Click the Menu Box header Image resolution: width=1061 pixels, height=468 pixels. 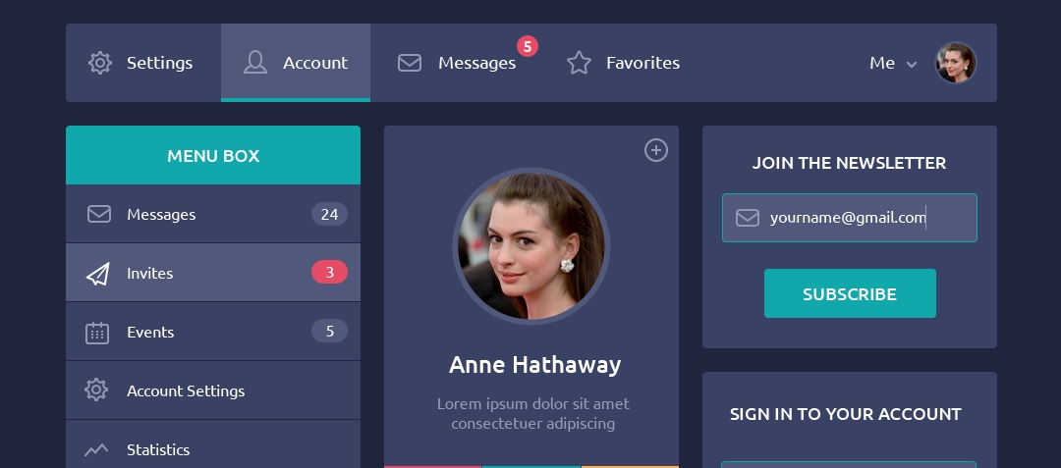(x=213, y=155)
